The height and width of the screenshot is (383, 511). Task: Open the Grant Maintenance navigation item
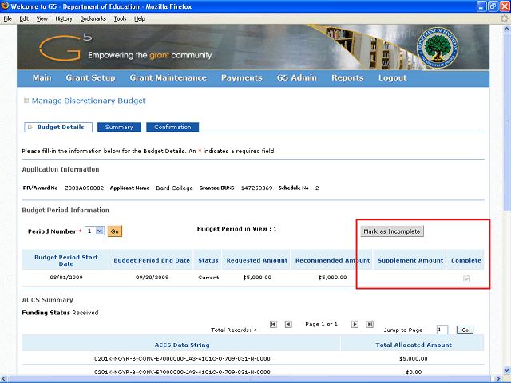pos(168,78)
